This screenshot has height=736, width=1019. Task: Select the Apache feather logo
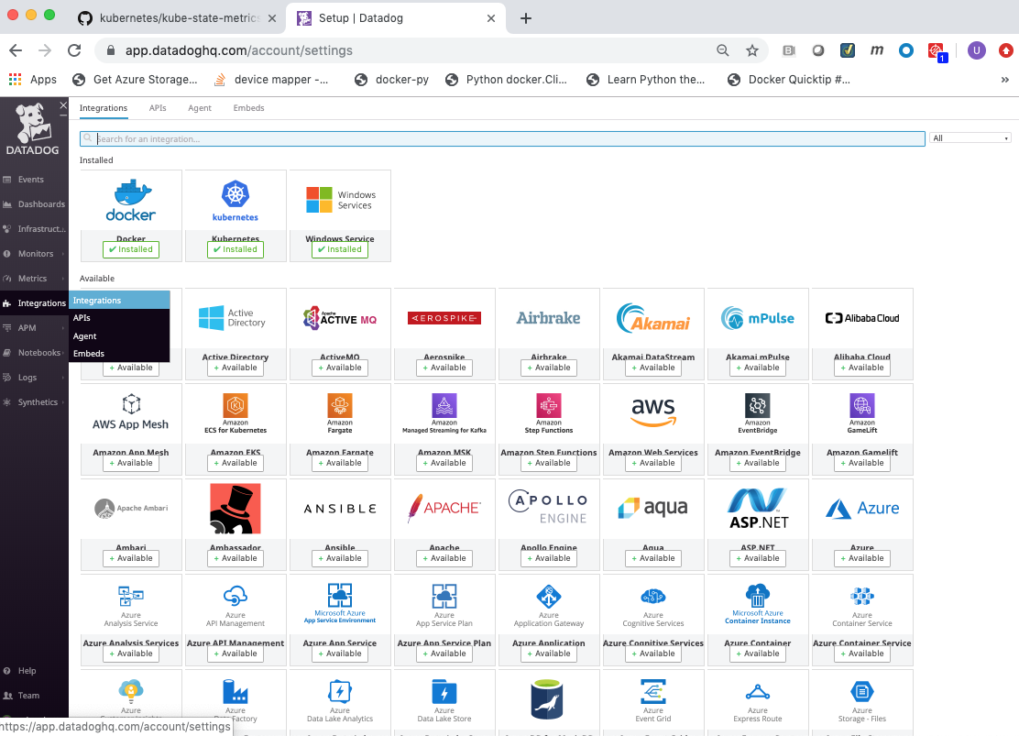coord(444,509)
